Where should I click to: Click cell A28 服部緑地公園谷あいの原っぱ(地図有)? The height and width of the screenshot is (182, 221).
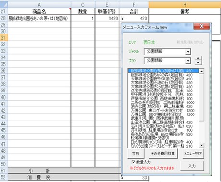(x=39, y=18)
